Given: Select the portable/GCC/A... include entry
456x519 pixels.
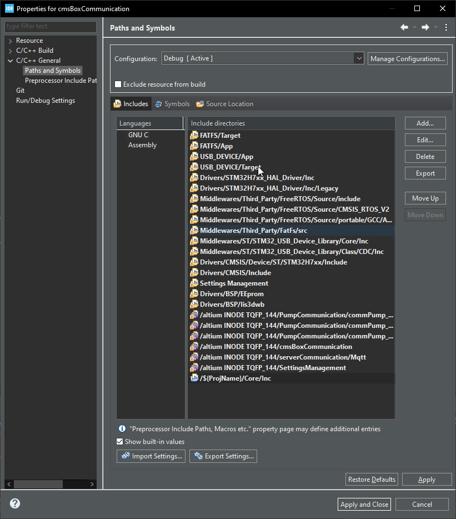Looking at the screenshot, I should click(292, 220).
